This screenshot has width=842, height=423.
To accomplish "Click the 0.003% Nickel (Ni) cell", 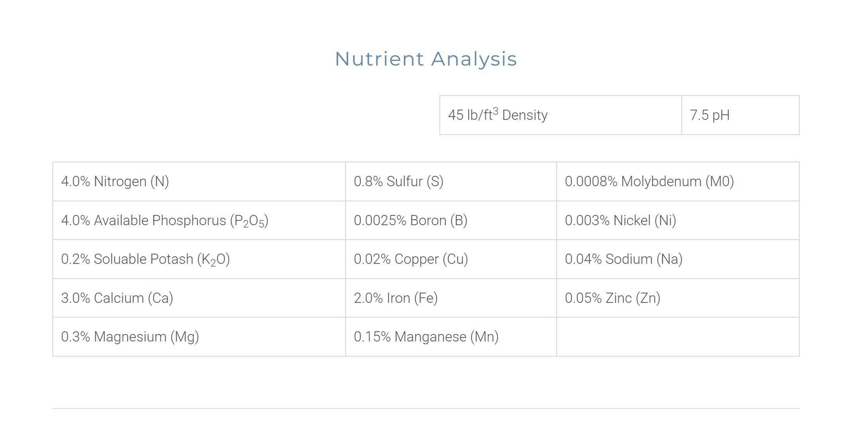I will [620, 220].
